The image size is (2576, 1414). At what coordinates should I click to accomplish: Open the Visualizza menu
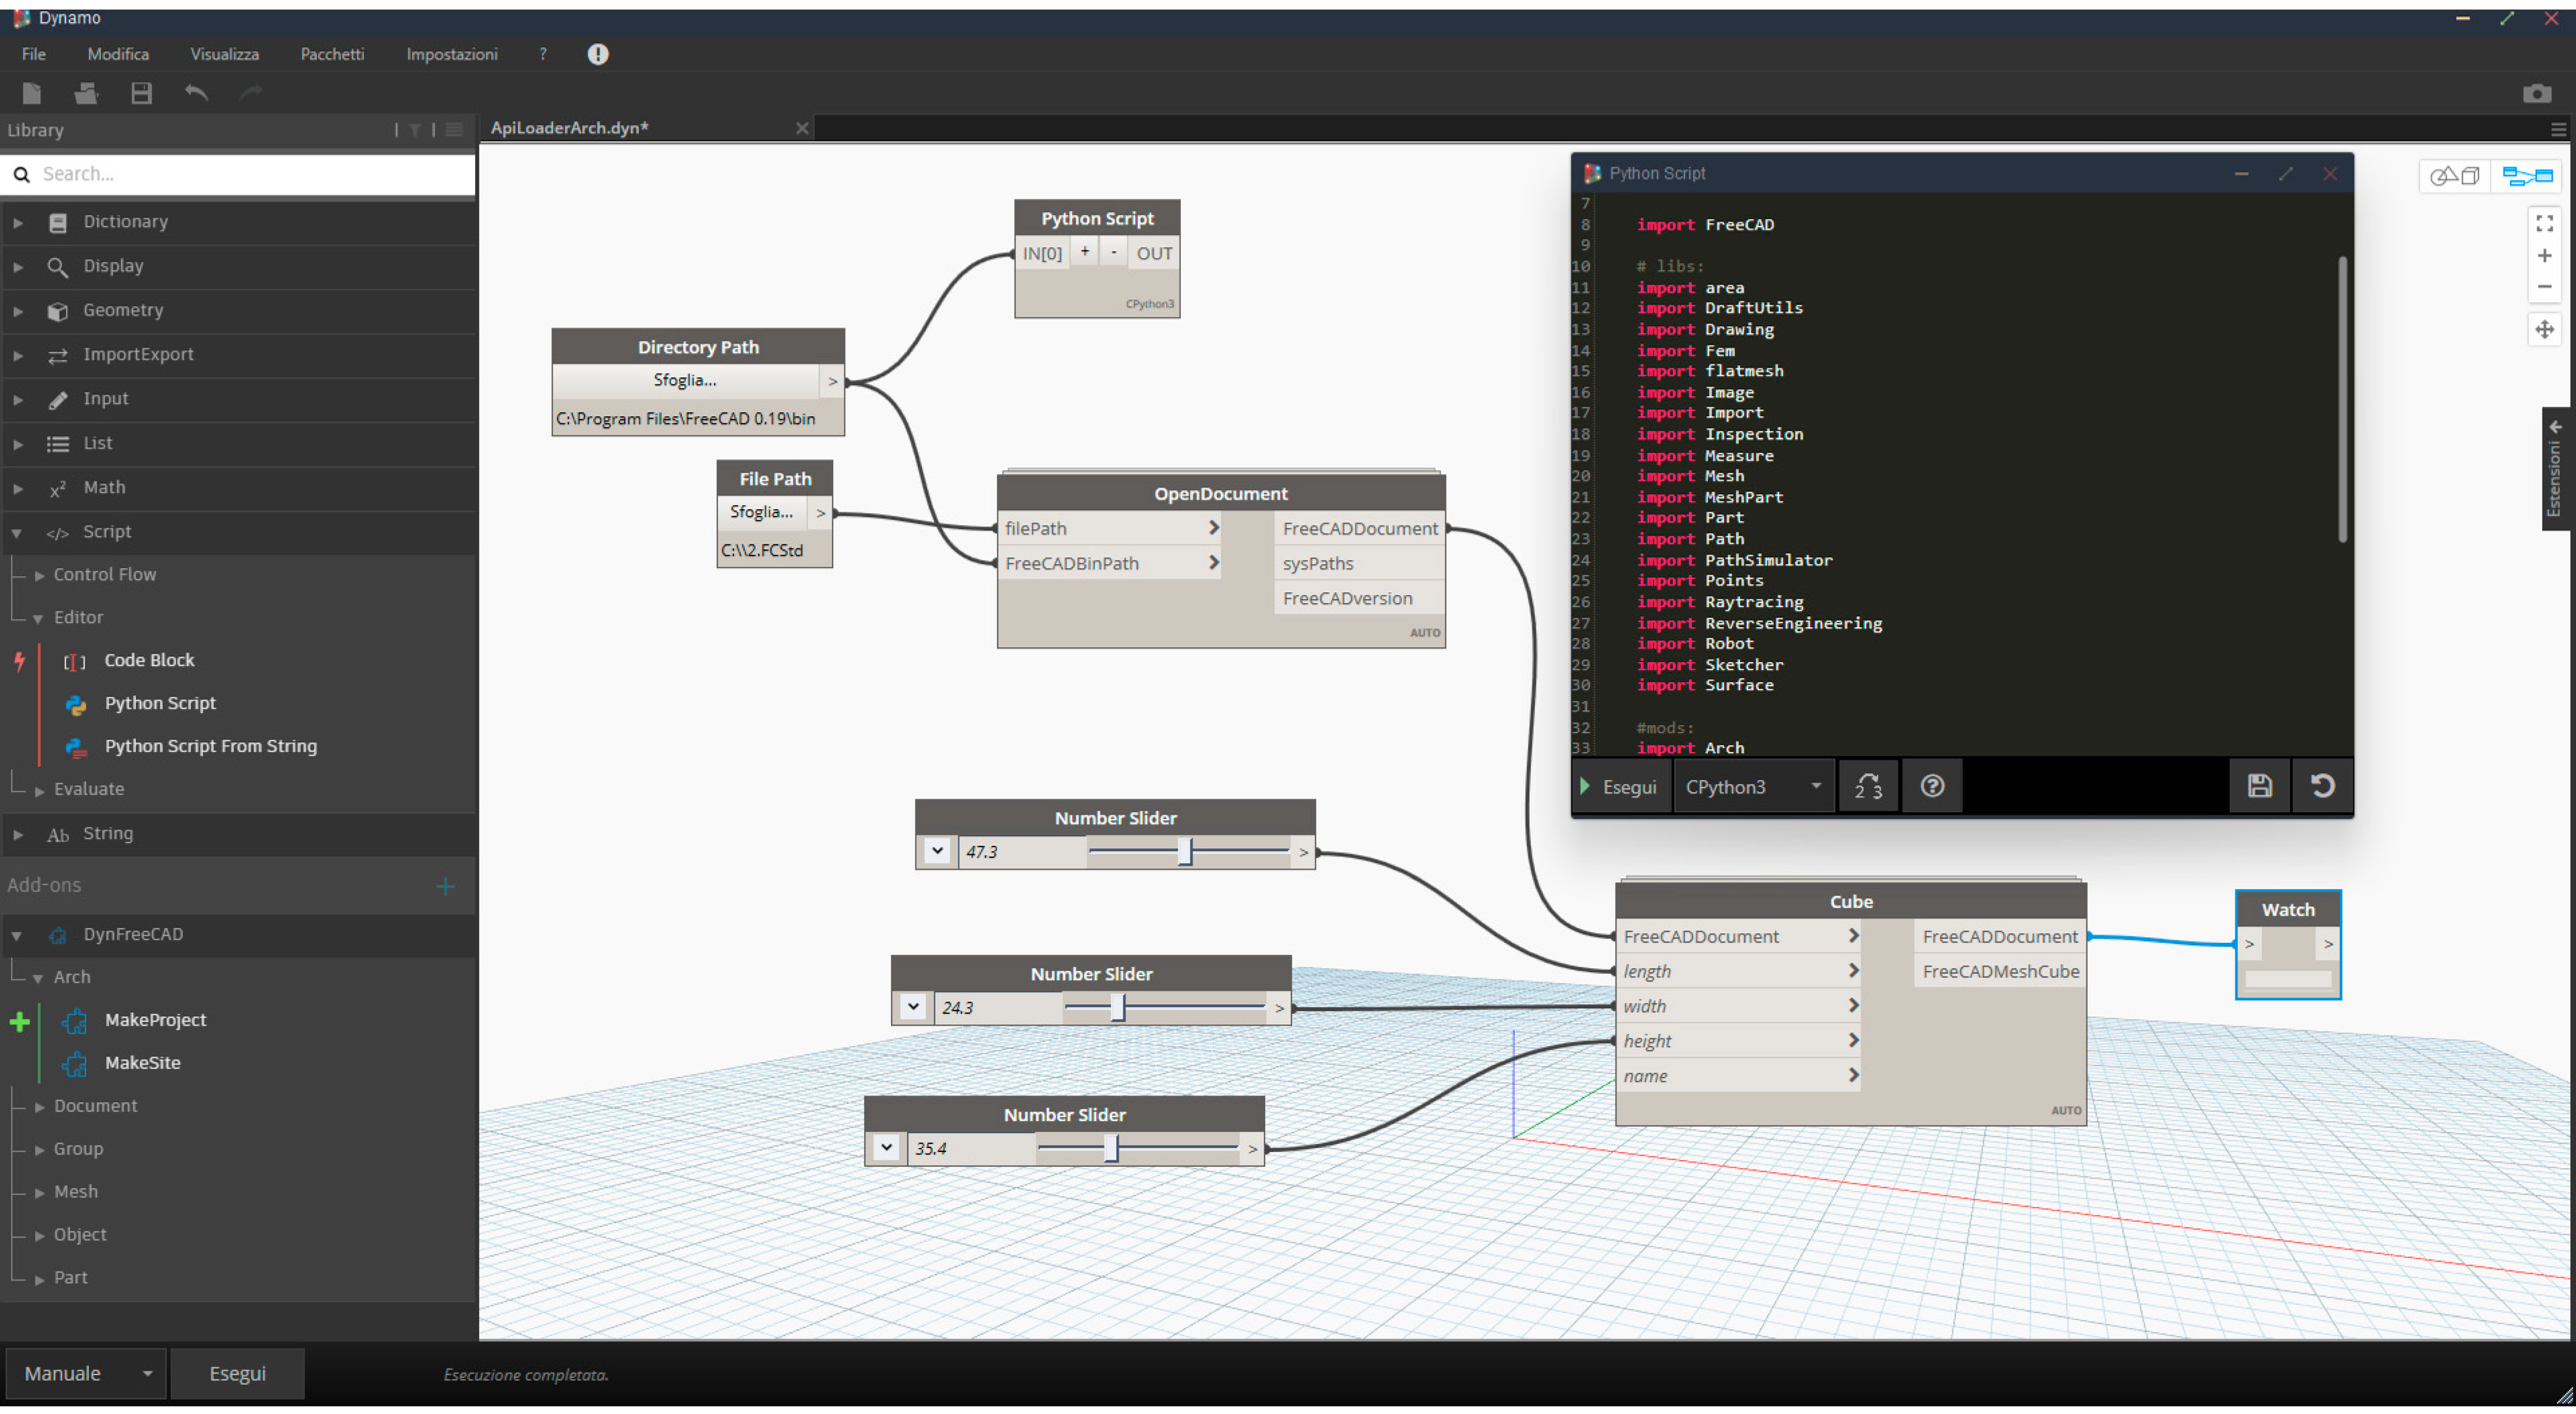[224, 54]
